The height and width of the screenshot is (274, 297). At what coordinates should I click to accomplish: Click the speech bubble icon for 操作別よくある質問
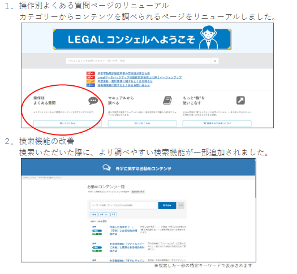(93, 101)
